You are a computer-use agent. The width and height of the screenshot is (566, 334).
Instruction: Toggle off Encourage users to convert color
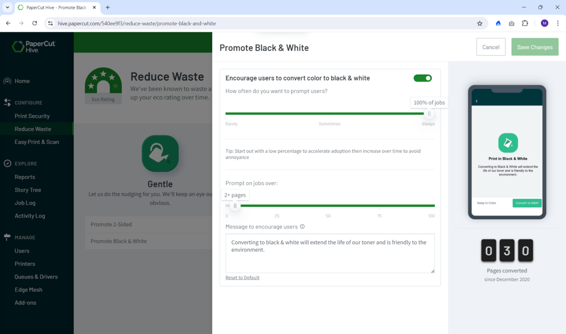point(422,78)
